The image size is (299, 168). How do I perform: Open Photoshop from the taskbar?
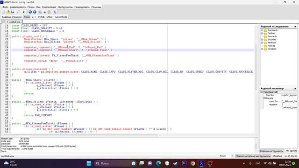[184, 163]
